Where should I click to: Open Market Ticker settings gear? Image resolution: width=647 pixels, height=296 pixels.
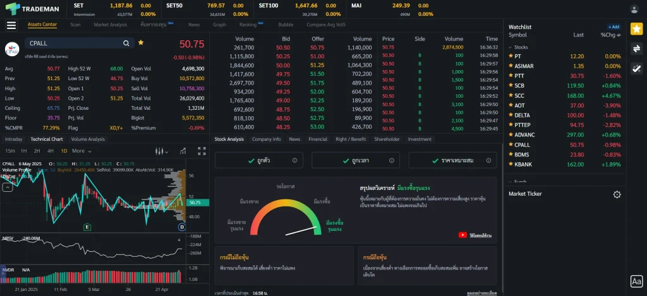pos(617,194)
